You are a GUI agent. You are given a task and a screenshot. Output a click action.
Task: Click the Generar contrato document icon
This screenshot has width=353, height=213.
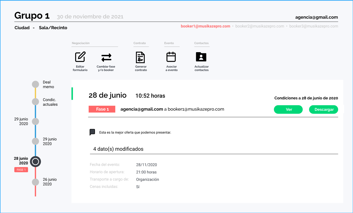[x=140, y=57]
